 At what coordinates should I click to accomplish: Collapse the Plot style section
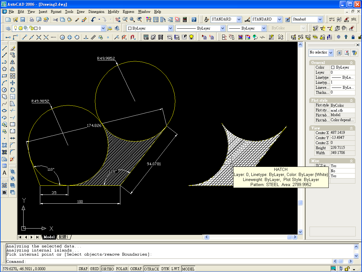coord(351,100)
